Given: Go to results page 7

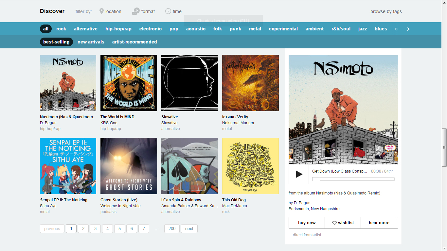Looking at the screenshot, I should [x=144, y=228].
